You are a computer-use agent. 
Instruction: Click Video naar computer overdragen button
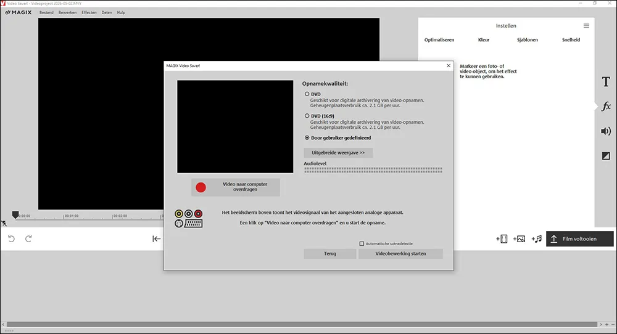tap(235, 187)
